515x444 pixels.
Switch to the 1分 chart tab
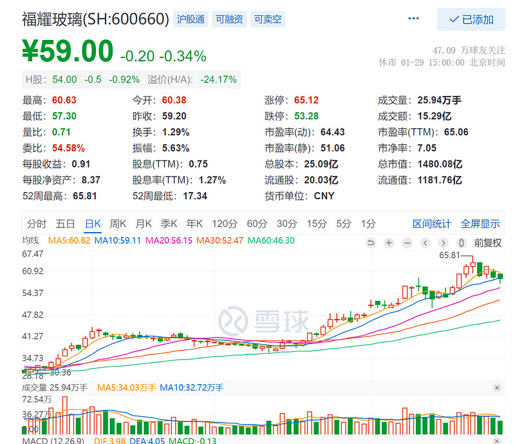[x=368, y=224]
